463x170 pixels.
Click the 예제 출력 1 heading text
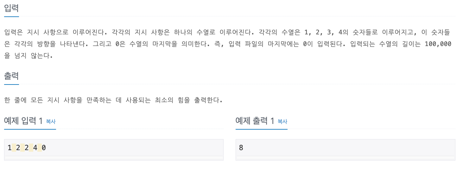pyautogui.click(x=255, y=121)
